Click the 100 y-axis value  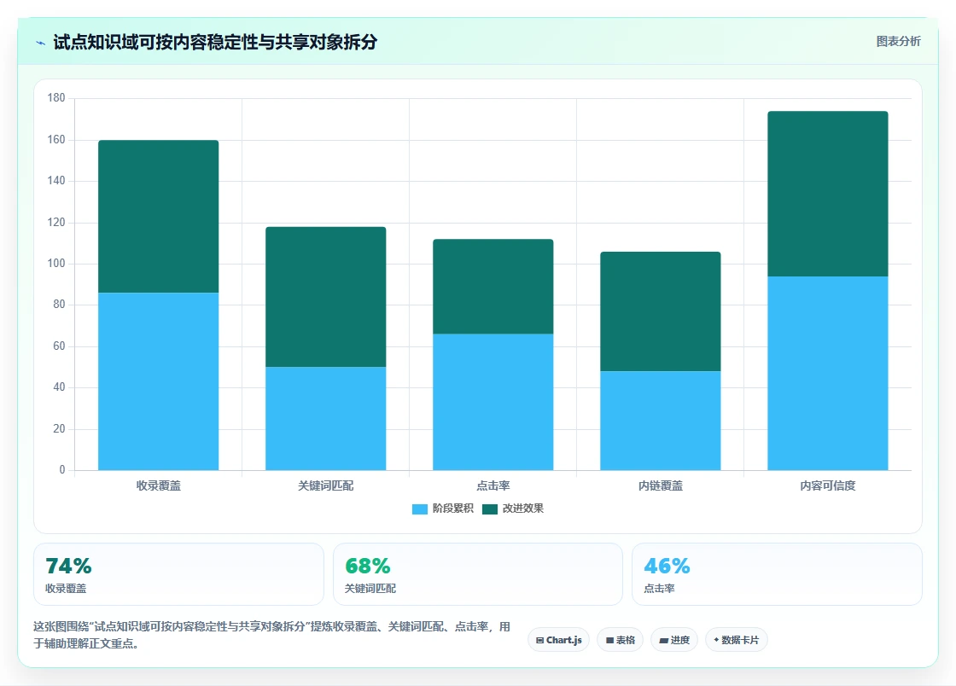pos(56,263)
